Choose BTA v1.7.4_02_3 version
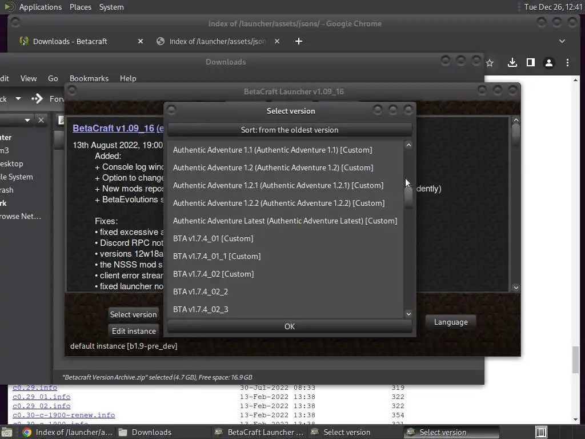The width and height of the screenshot is (585, 439). tap(286, 309)
